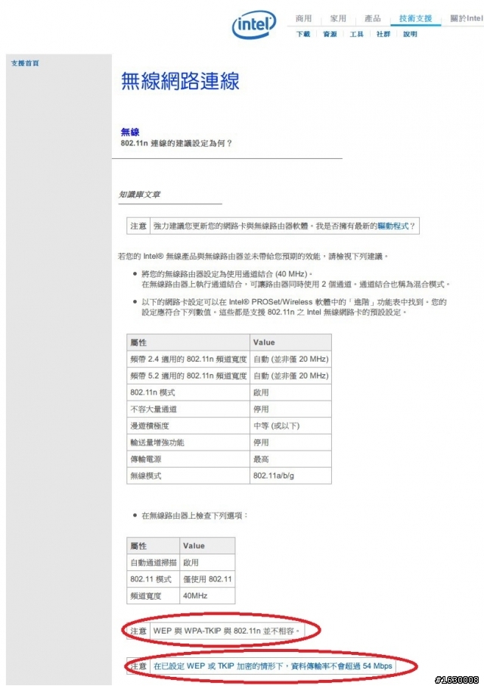The image size is (484, 686).
Task: Click the 啟用 value for 802.11n 模式
Action: (x=290, y=392)
